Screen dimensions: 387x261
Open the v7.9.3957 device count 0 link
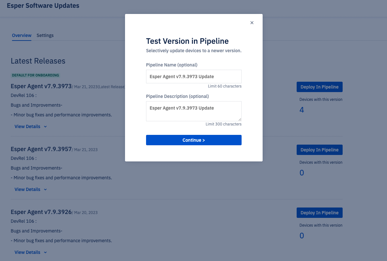click(x=302, y=173)
